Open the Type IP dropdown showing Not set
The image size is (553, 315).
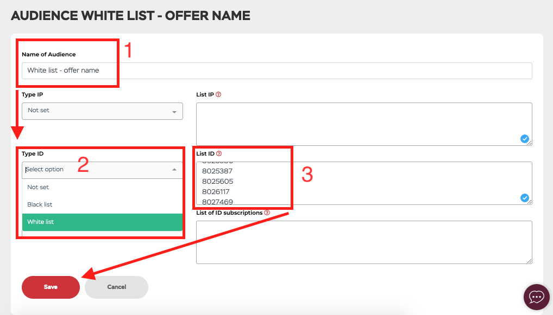click(102, 111)
